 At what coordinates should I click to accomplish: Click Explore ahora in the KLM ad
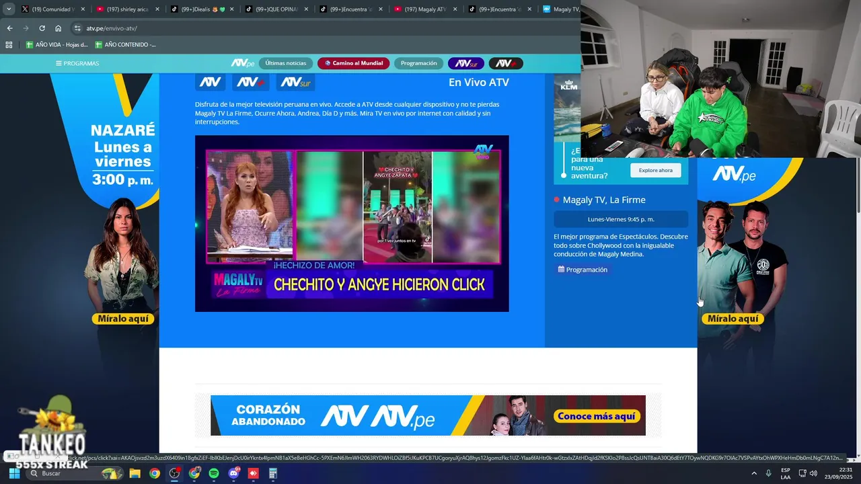(656, 170)
